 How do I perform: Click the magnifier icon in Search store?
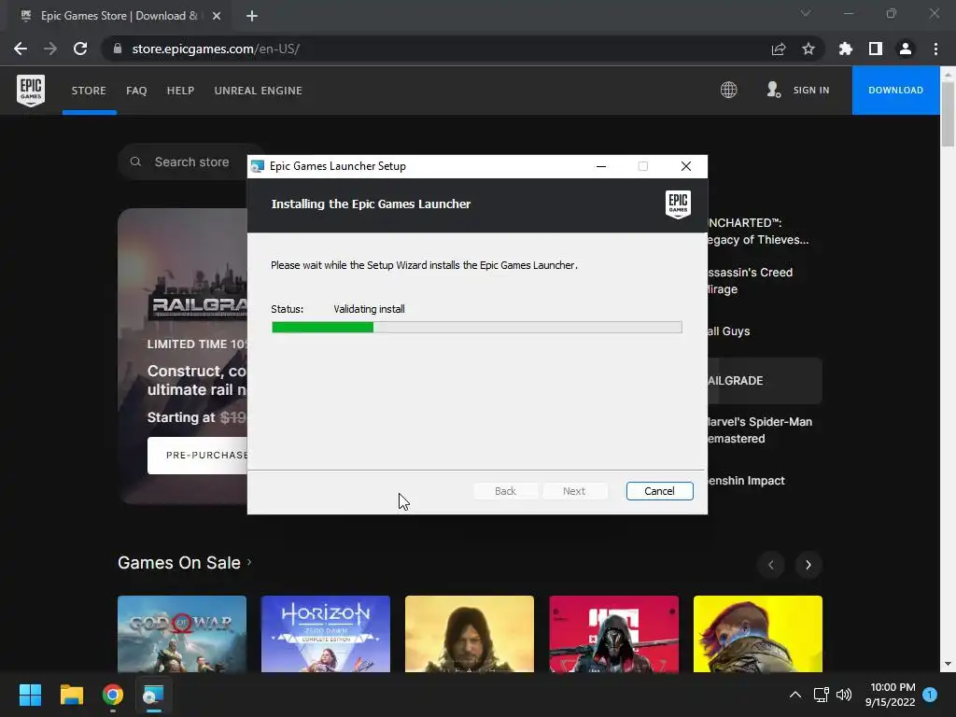[x=135, y=162]
